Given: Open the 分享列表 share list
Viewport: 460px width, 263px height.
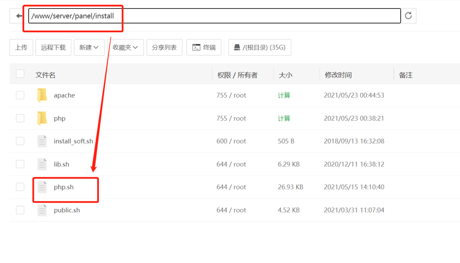Looking at the screenshot, I should coord(164,47).
